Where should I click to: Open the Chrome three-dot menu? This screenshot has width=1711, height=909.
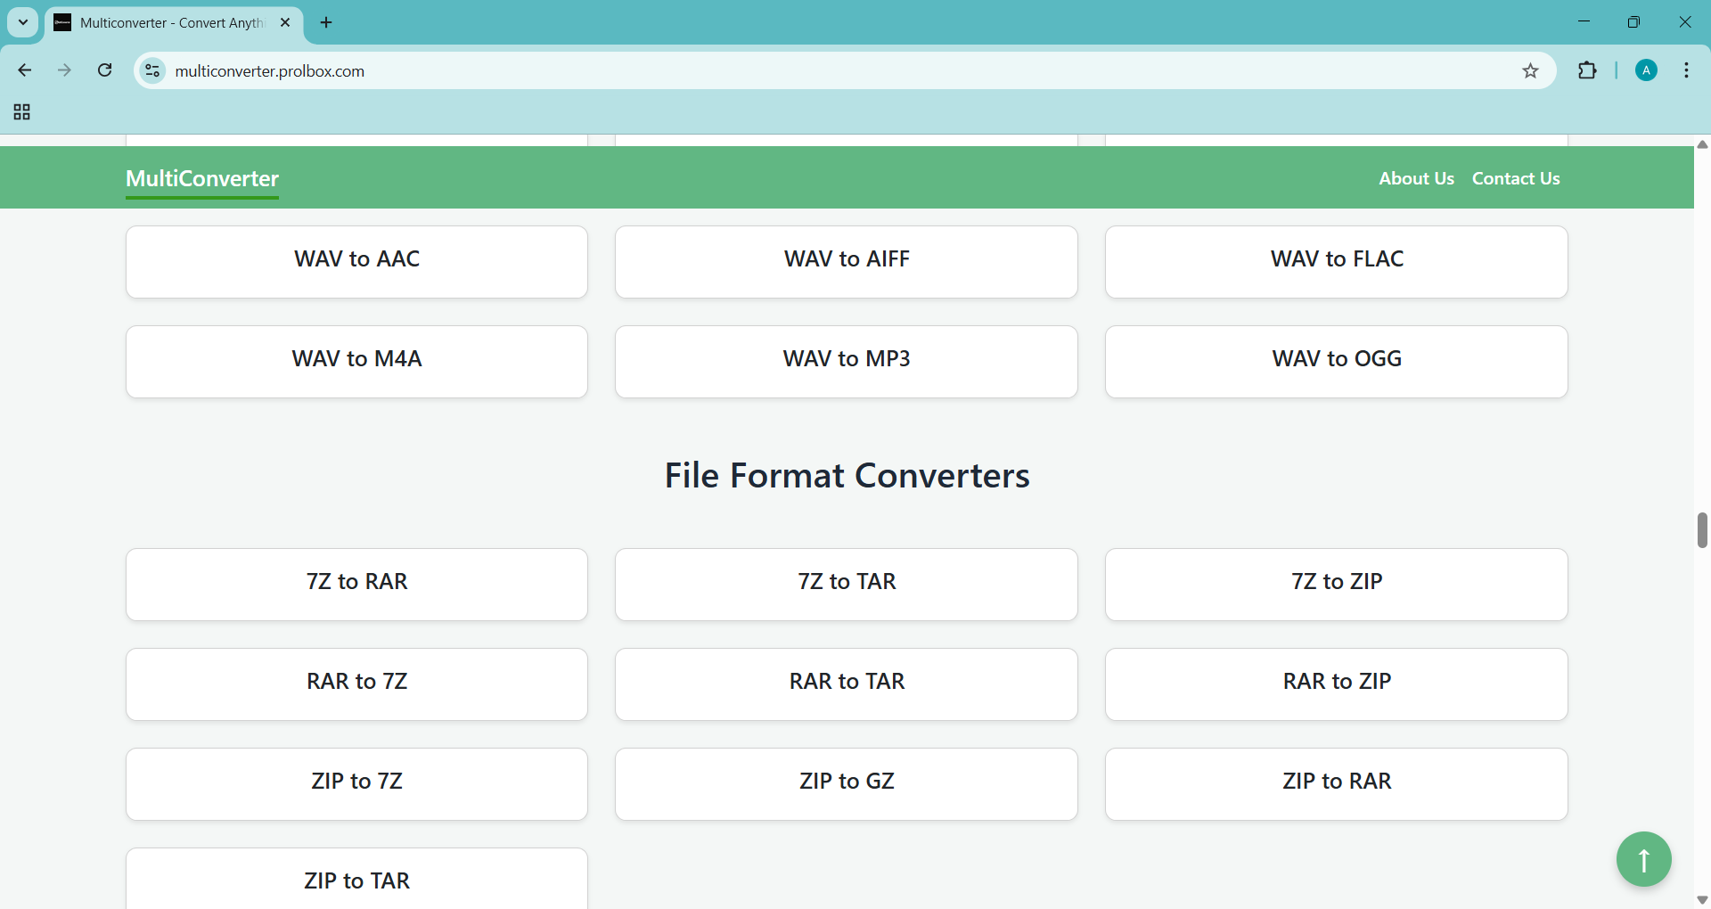1686,71
